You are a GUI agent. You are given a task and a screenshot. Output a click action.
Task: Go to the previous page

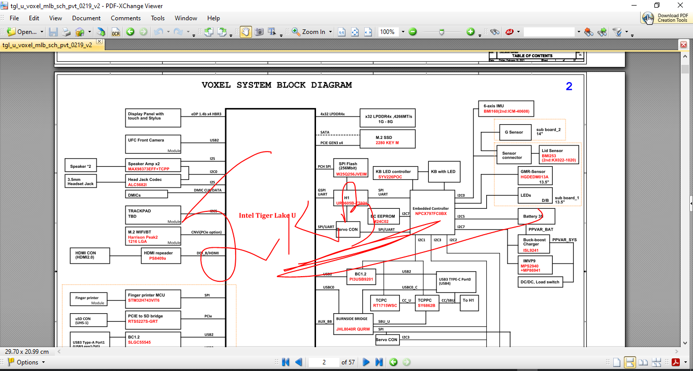(299, 362)
